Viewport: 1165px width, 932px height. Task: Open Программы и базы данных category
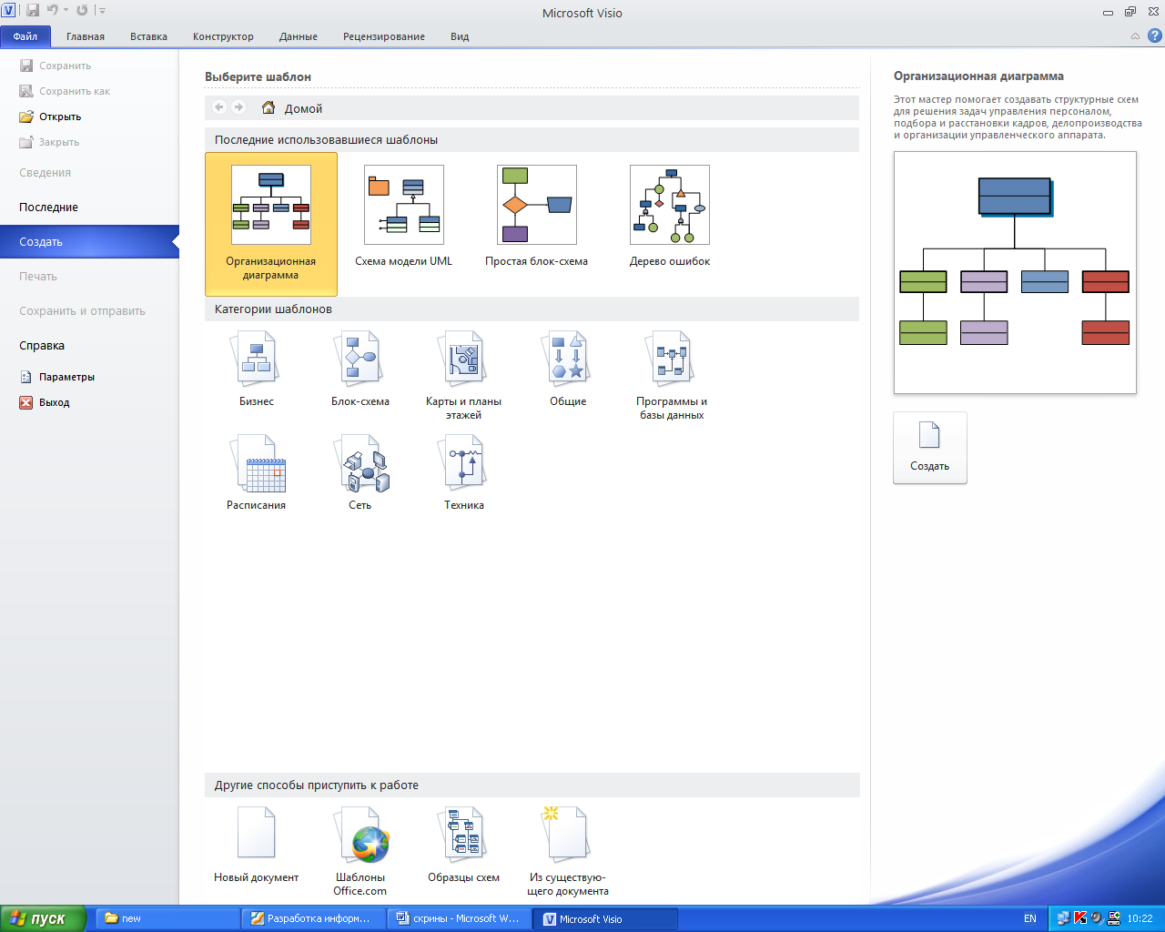pos(672,375)
